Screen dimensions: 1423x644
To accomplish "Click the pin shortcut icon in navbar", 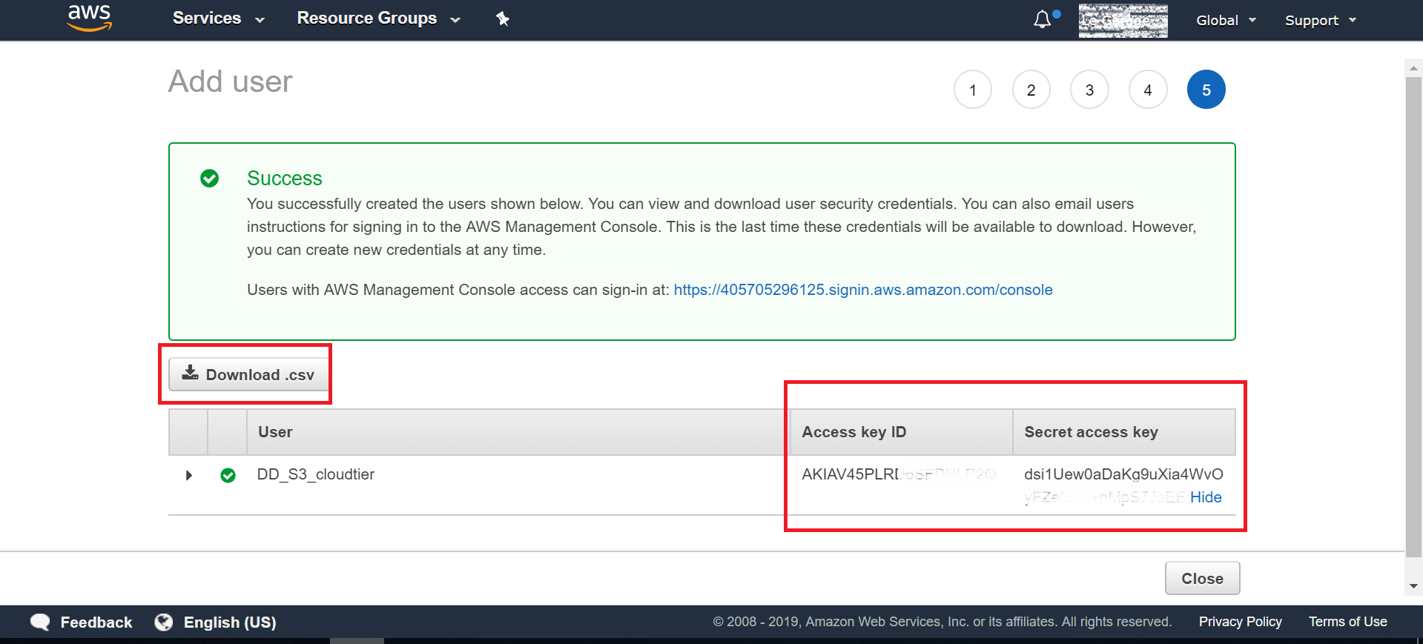I will [x=503, y=19].
